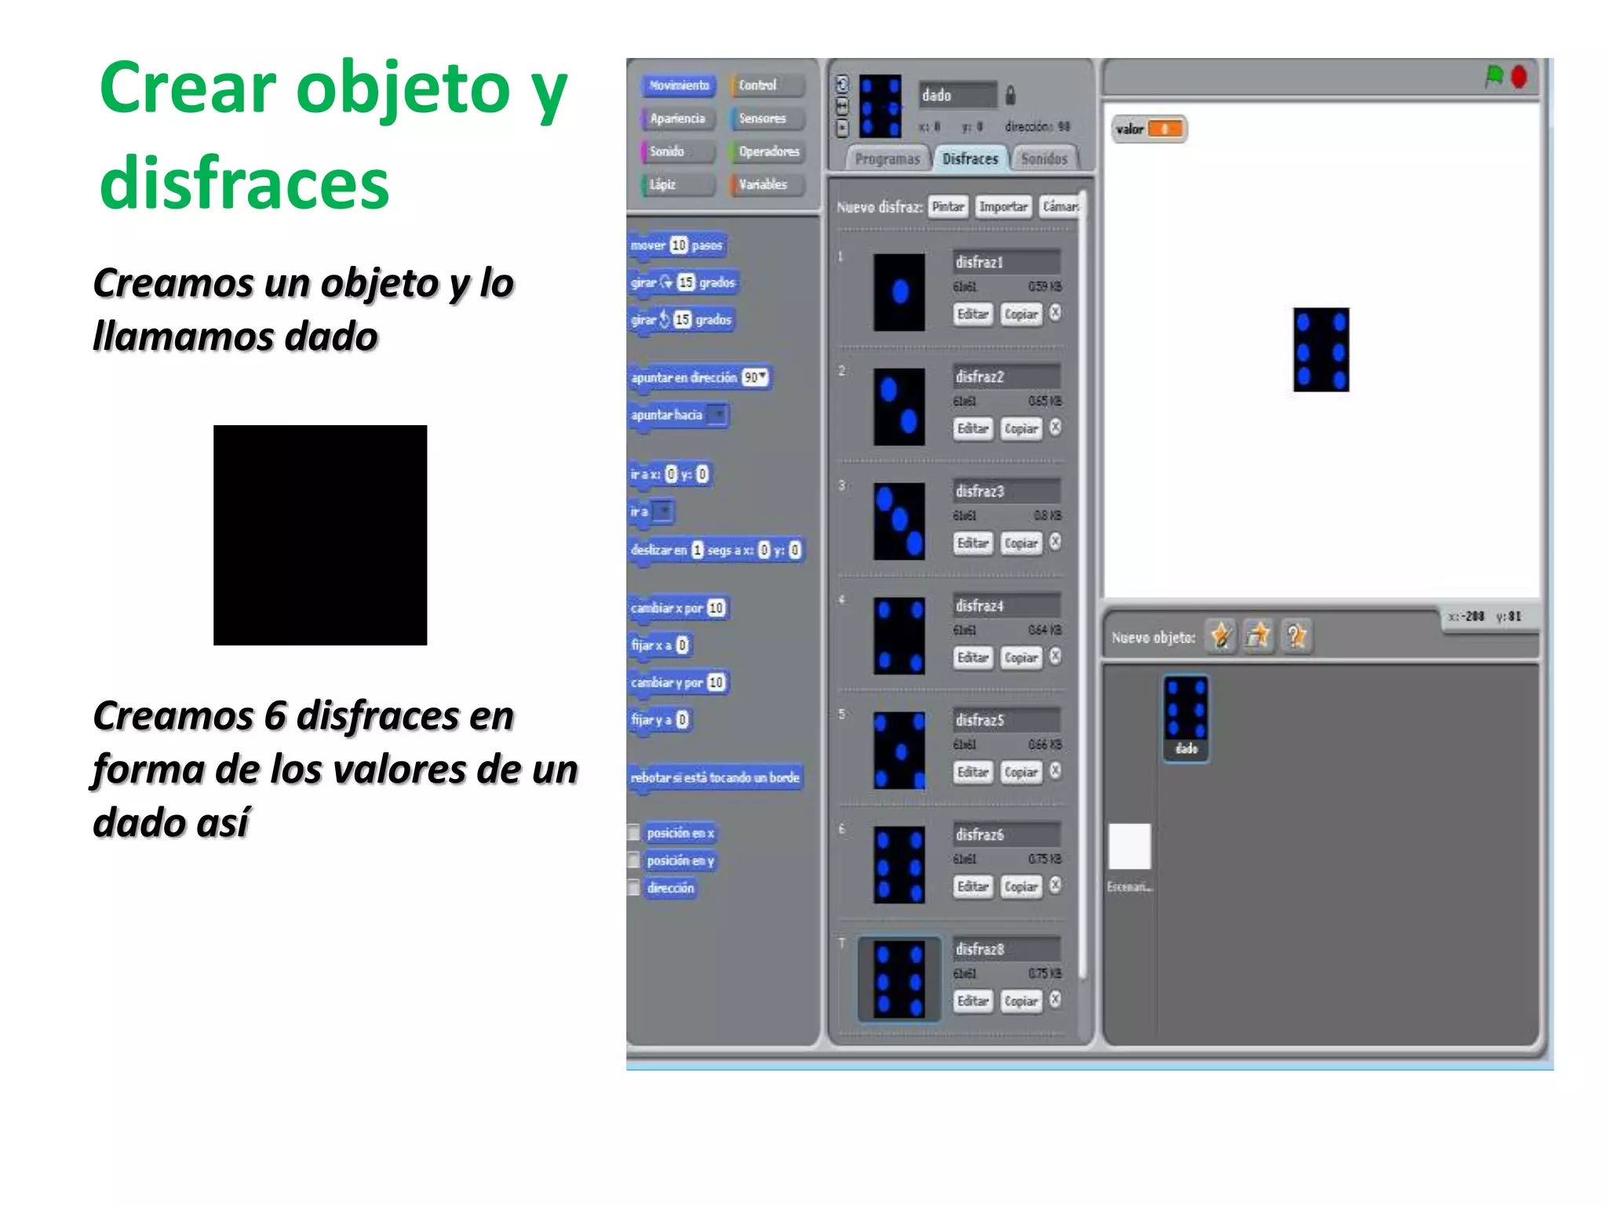The height and width of the screenshot is (1205, 1607).
Task: Open the Control block category
Action: click(767, 86)
